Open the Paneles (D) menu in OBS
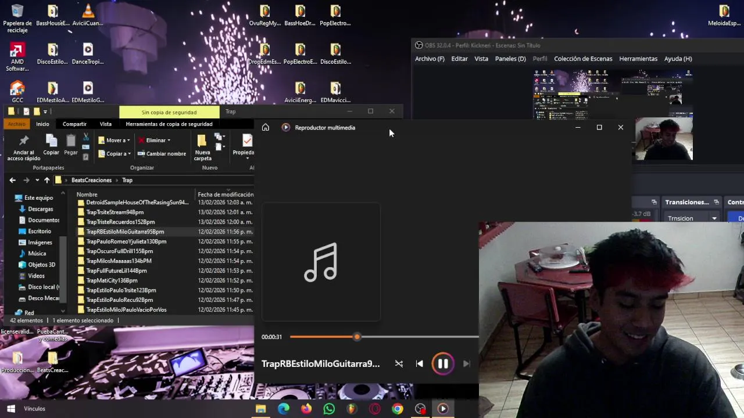 point(510,59)
